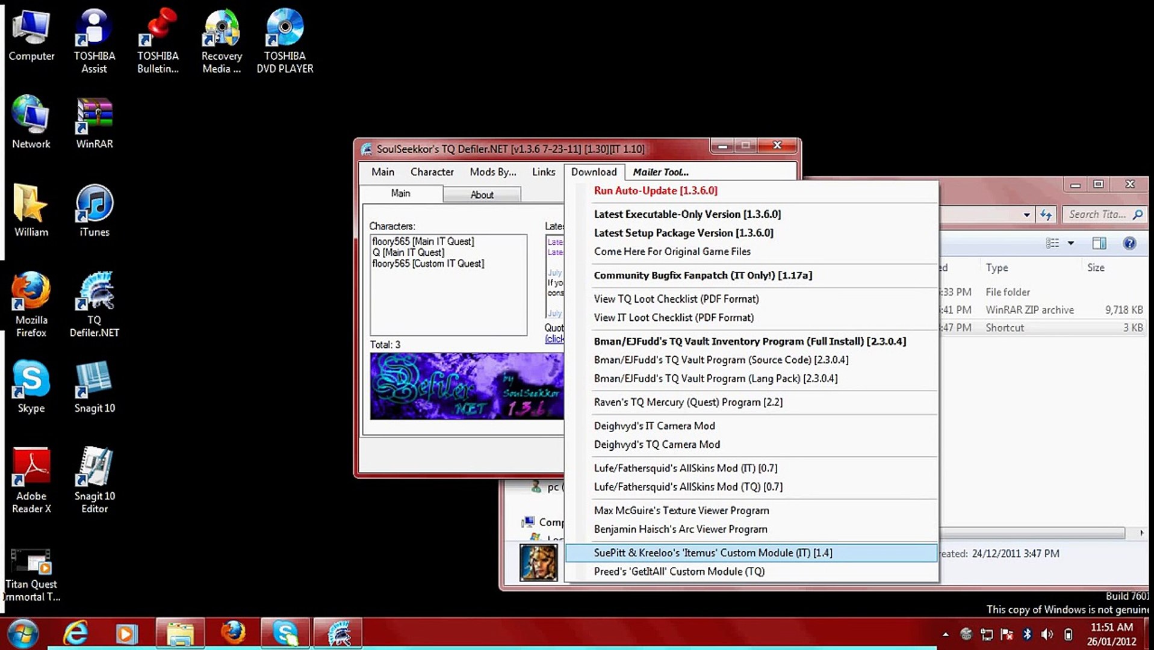
Task: Open the Computer desktop icon
Action: point(31,36)
